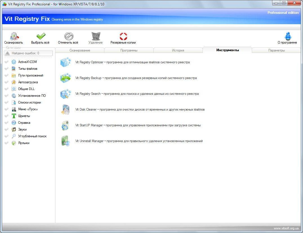This screenshot has height=233, width=303.
Task: Click the Углублённый поиск magnifier icon
Action: 14,136
